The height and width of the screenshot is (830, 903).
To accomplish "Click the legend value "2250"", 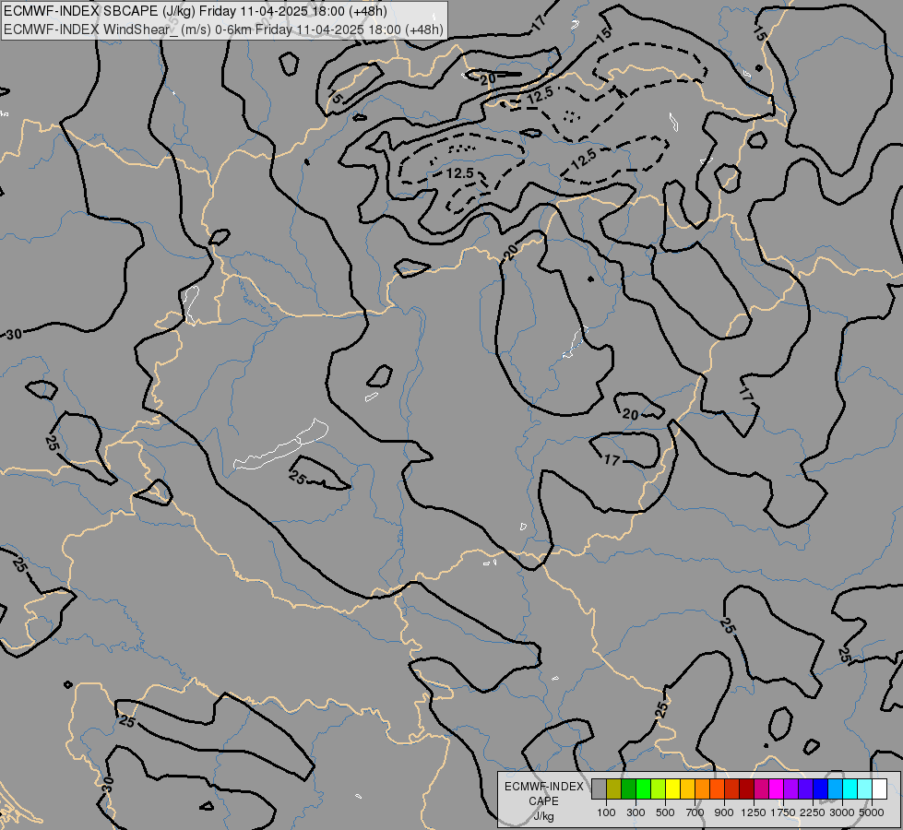I will (813, 812).
